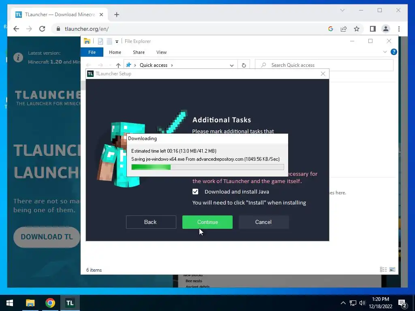
Task: Click the File Explorer folder icon in title bar
Action: point(87,41)
